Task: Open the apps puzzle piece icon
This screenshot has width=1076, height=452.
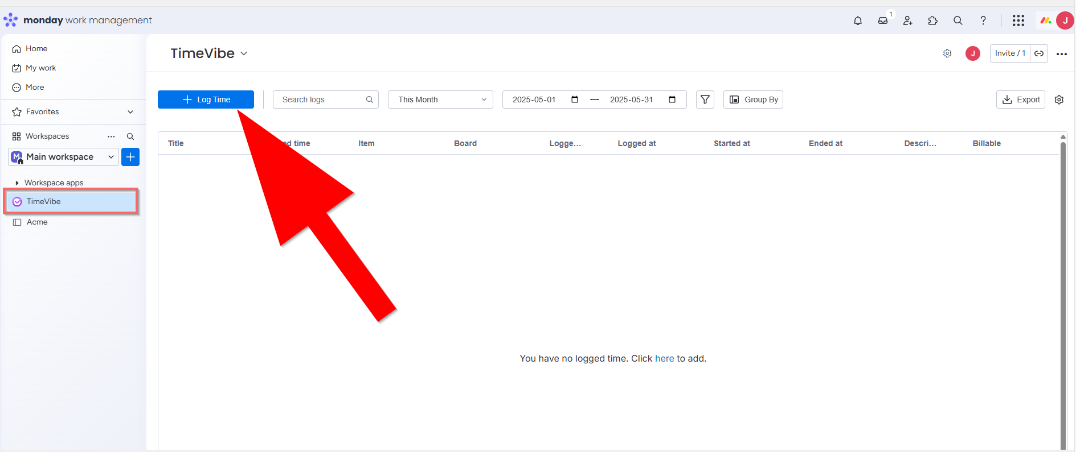Action: [x=933, y=20]
